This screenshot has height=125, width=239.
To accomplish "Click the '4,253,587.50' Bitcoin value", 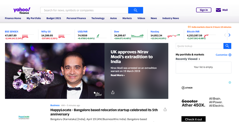I will pos(195,36).
